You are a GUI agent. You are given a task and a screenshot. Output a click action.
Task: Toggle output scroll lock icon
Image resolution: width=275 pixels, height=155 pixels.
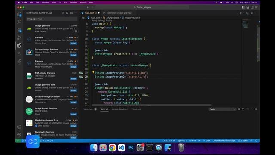coord(243,109)
